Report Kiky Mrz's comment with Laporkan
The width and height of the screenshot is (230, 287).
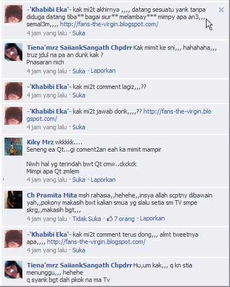tap(103, 180)
